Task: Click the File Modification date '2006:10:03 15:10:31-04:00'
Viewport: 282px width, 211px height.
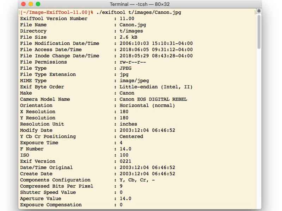Action: (x=156, y=43)
